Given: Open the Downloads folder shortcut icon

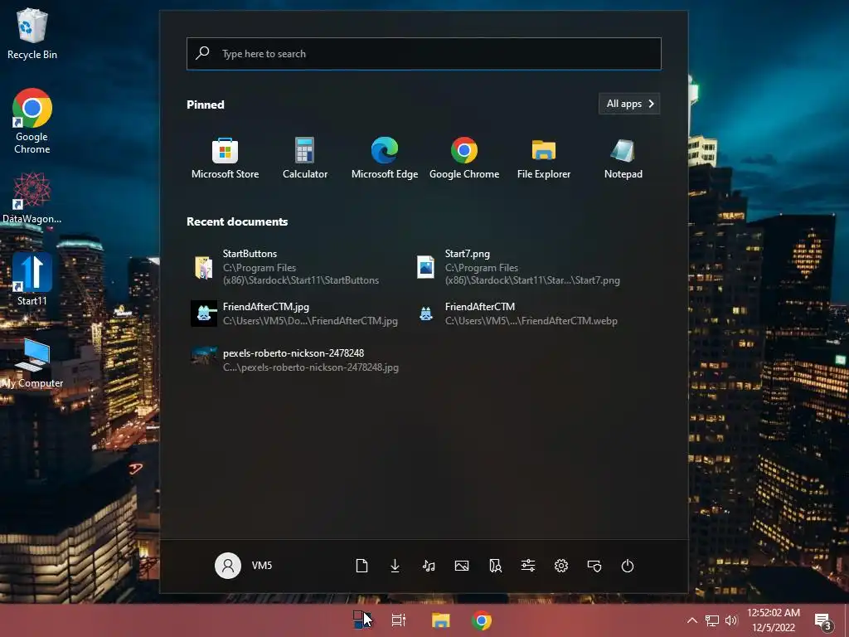Looking at the screenshot, I should pos(395,566).
